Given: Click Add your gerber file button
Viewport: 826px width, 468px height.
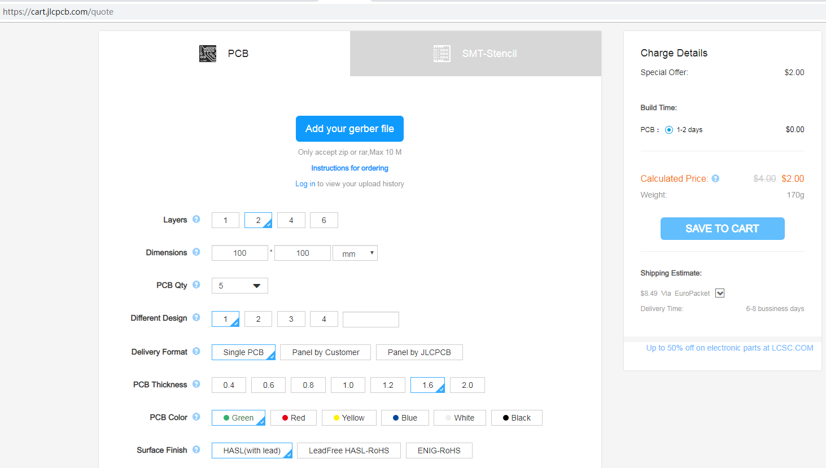Looking at the screenshot, I should (x=349, y=129).
